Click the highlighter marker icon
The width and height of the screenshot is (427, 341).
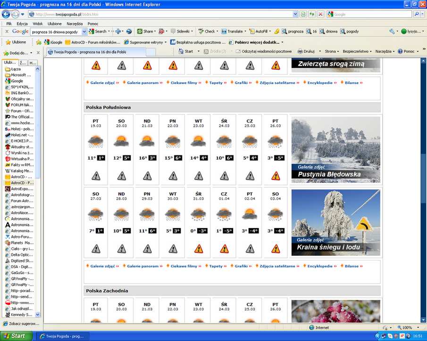[x=276, y=32]
